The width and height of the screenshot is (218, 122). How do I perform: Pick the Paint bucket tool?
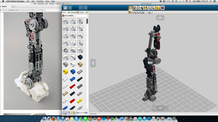pos(153,8)
